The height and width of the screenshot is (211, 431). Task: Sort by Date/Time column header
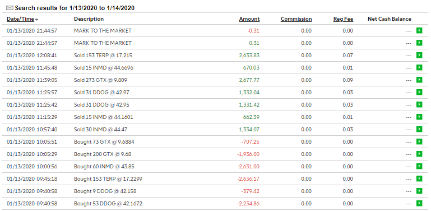click(20, 19)
